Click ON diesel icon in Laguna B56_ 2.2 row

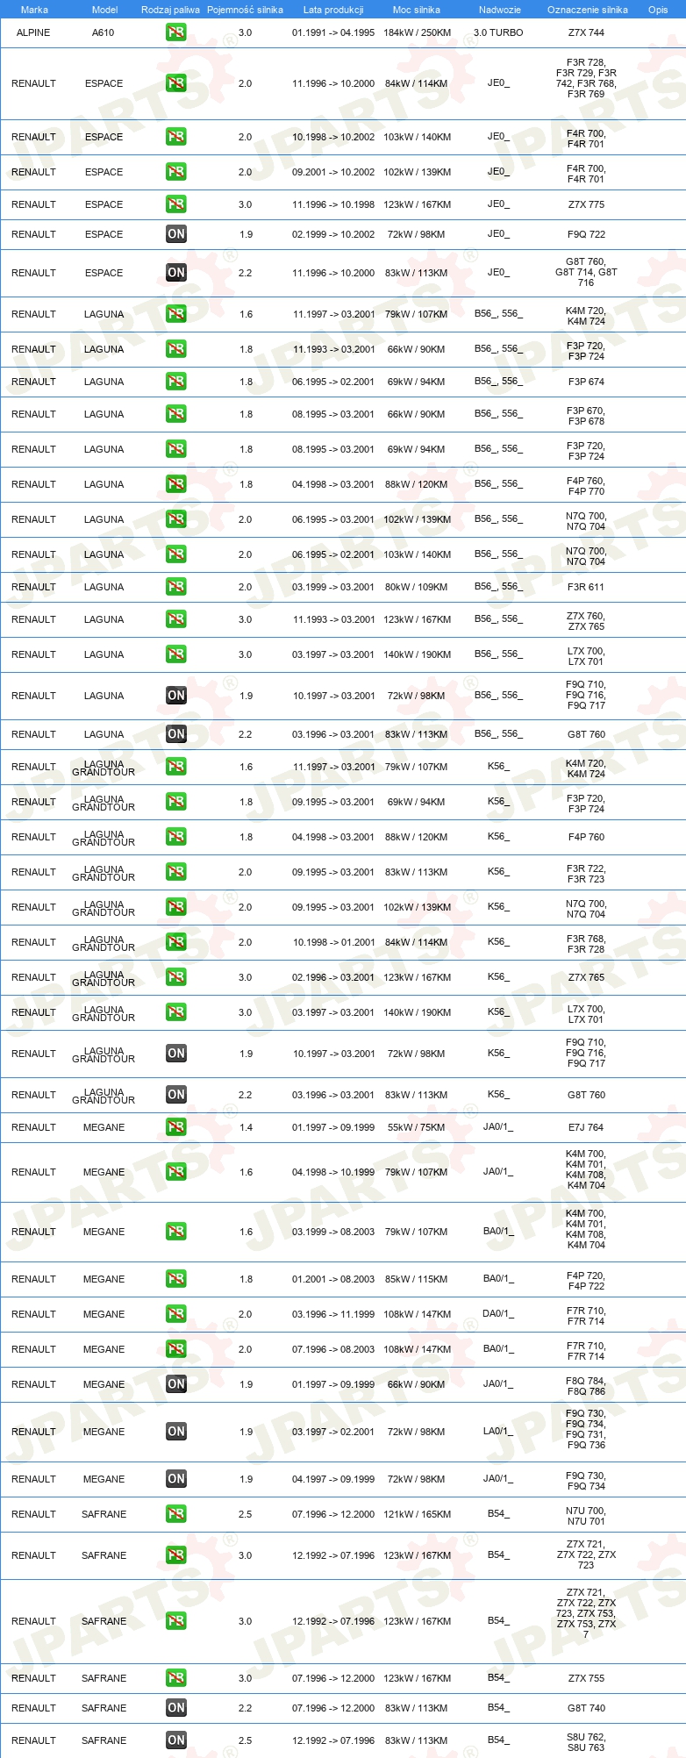pos(175,734)
